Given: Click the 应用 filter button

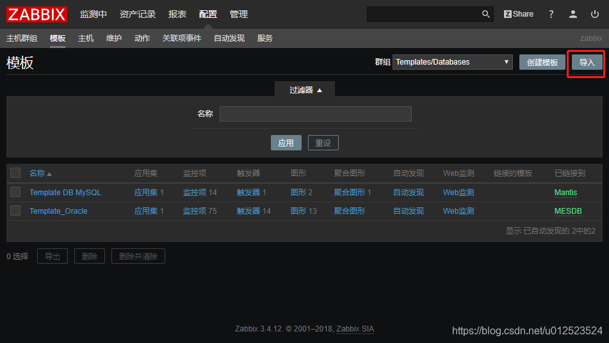Looking at the screenshot, I should tap(286, 143).
